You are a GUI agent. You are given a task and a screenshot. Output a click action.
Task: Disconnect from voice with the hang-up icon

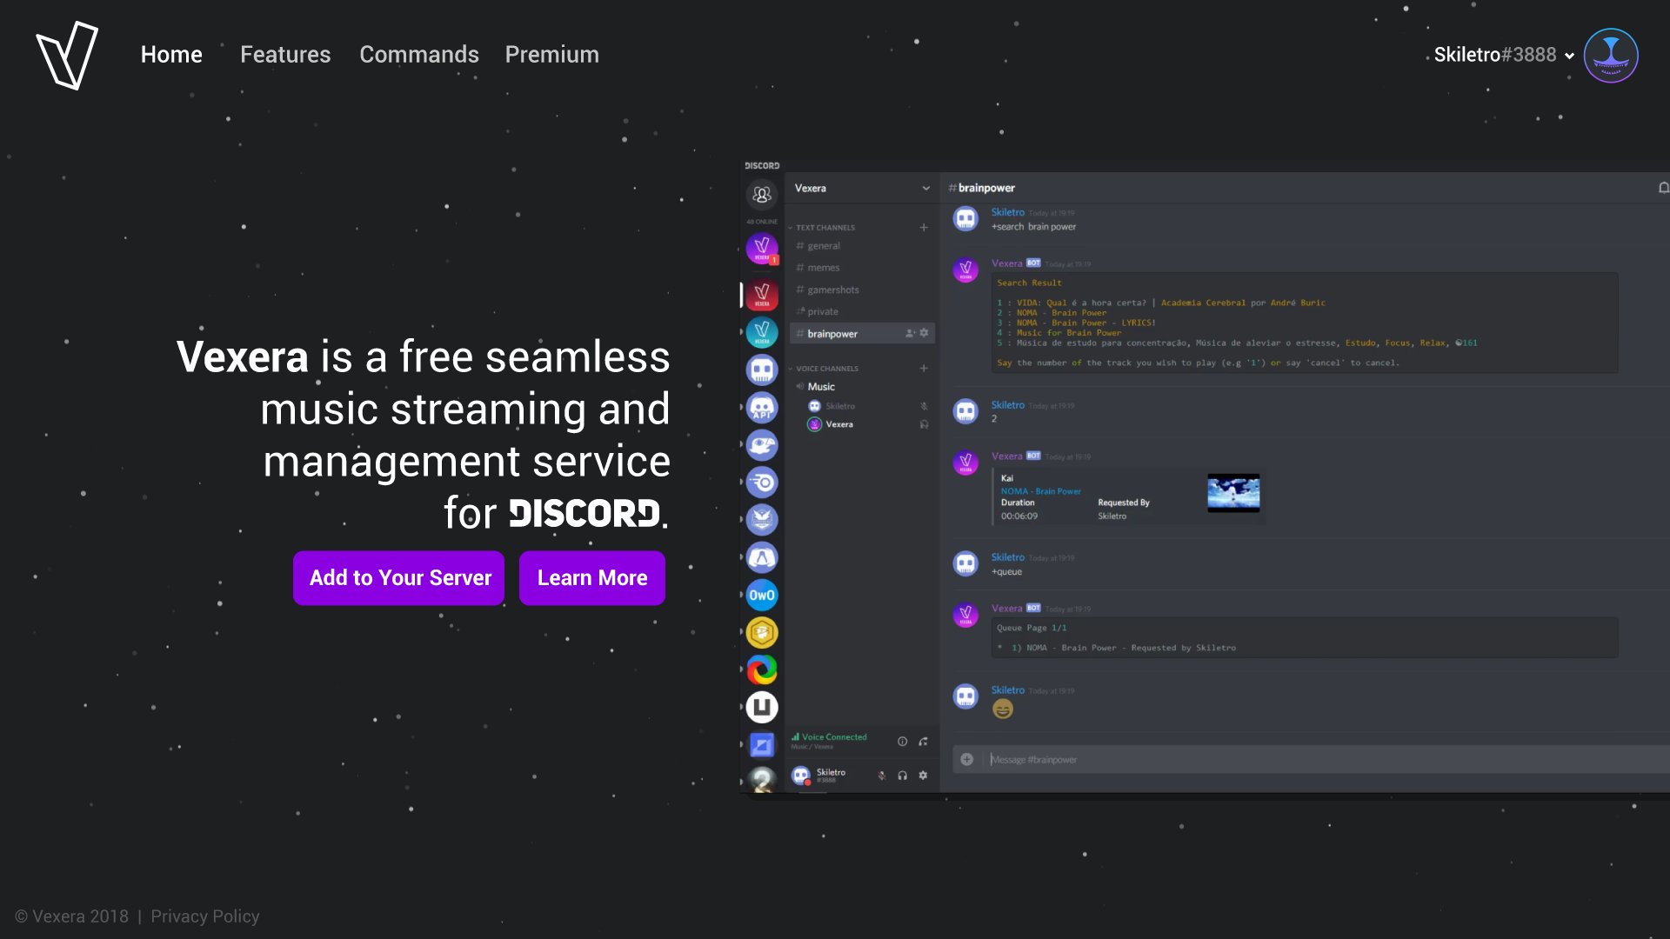point(924,742)
